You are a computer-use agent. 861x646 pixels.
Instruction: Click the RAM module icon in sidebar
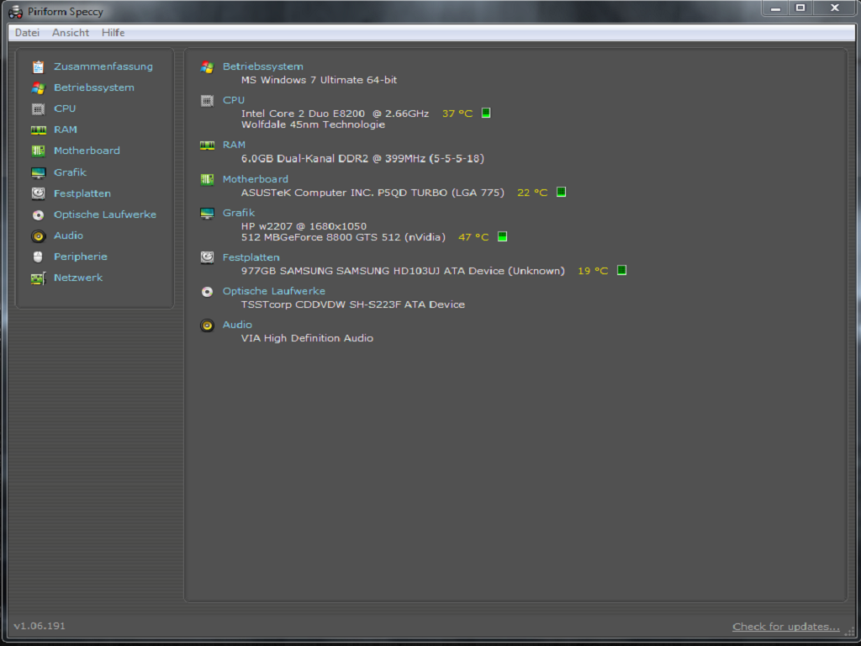click(38, 130)
